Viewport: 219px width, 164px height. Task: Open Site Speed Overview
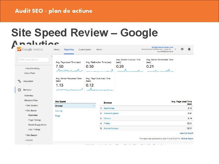click(x=33, y=115)
